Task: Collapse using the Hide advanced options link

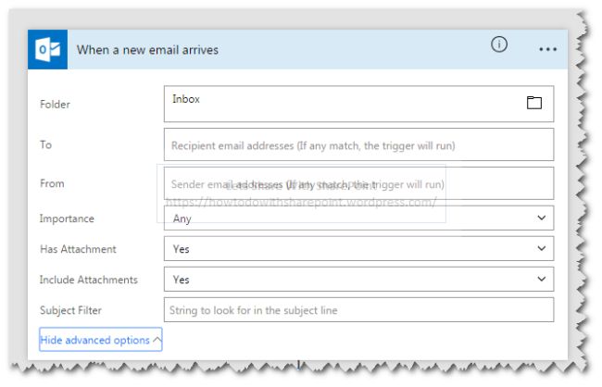Action: coord(94,341)
